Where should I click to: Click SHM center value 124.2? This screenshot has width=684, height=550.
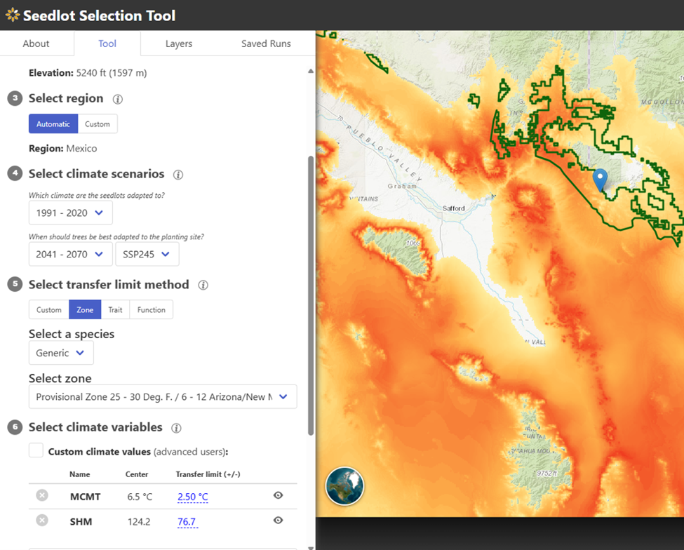point(139,522)
